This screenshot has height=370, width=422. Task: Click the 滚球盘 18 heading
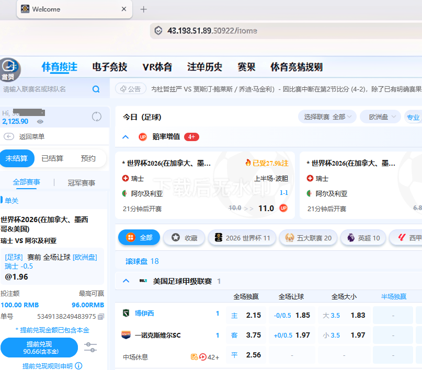point(142,261)
